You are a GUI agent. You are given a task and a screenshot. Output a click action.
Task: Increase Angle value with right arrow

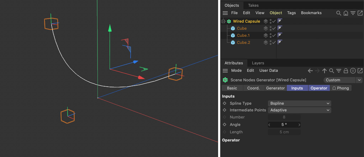[x=299, y=124]
